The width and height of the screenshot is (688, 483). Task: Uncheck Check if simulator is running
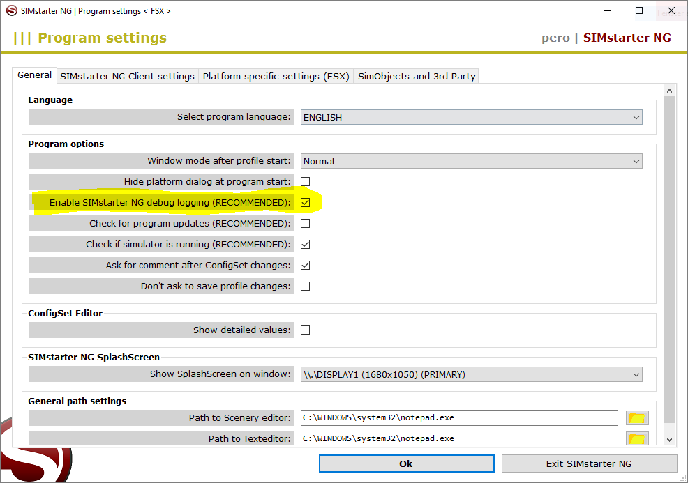click(x=306, y=244)
